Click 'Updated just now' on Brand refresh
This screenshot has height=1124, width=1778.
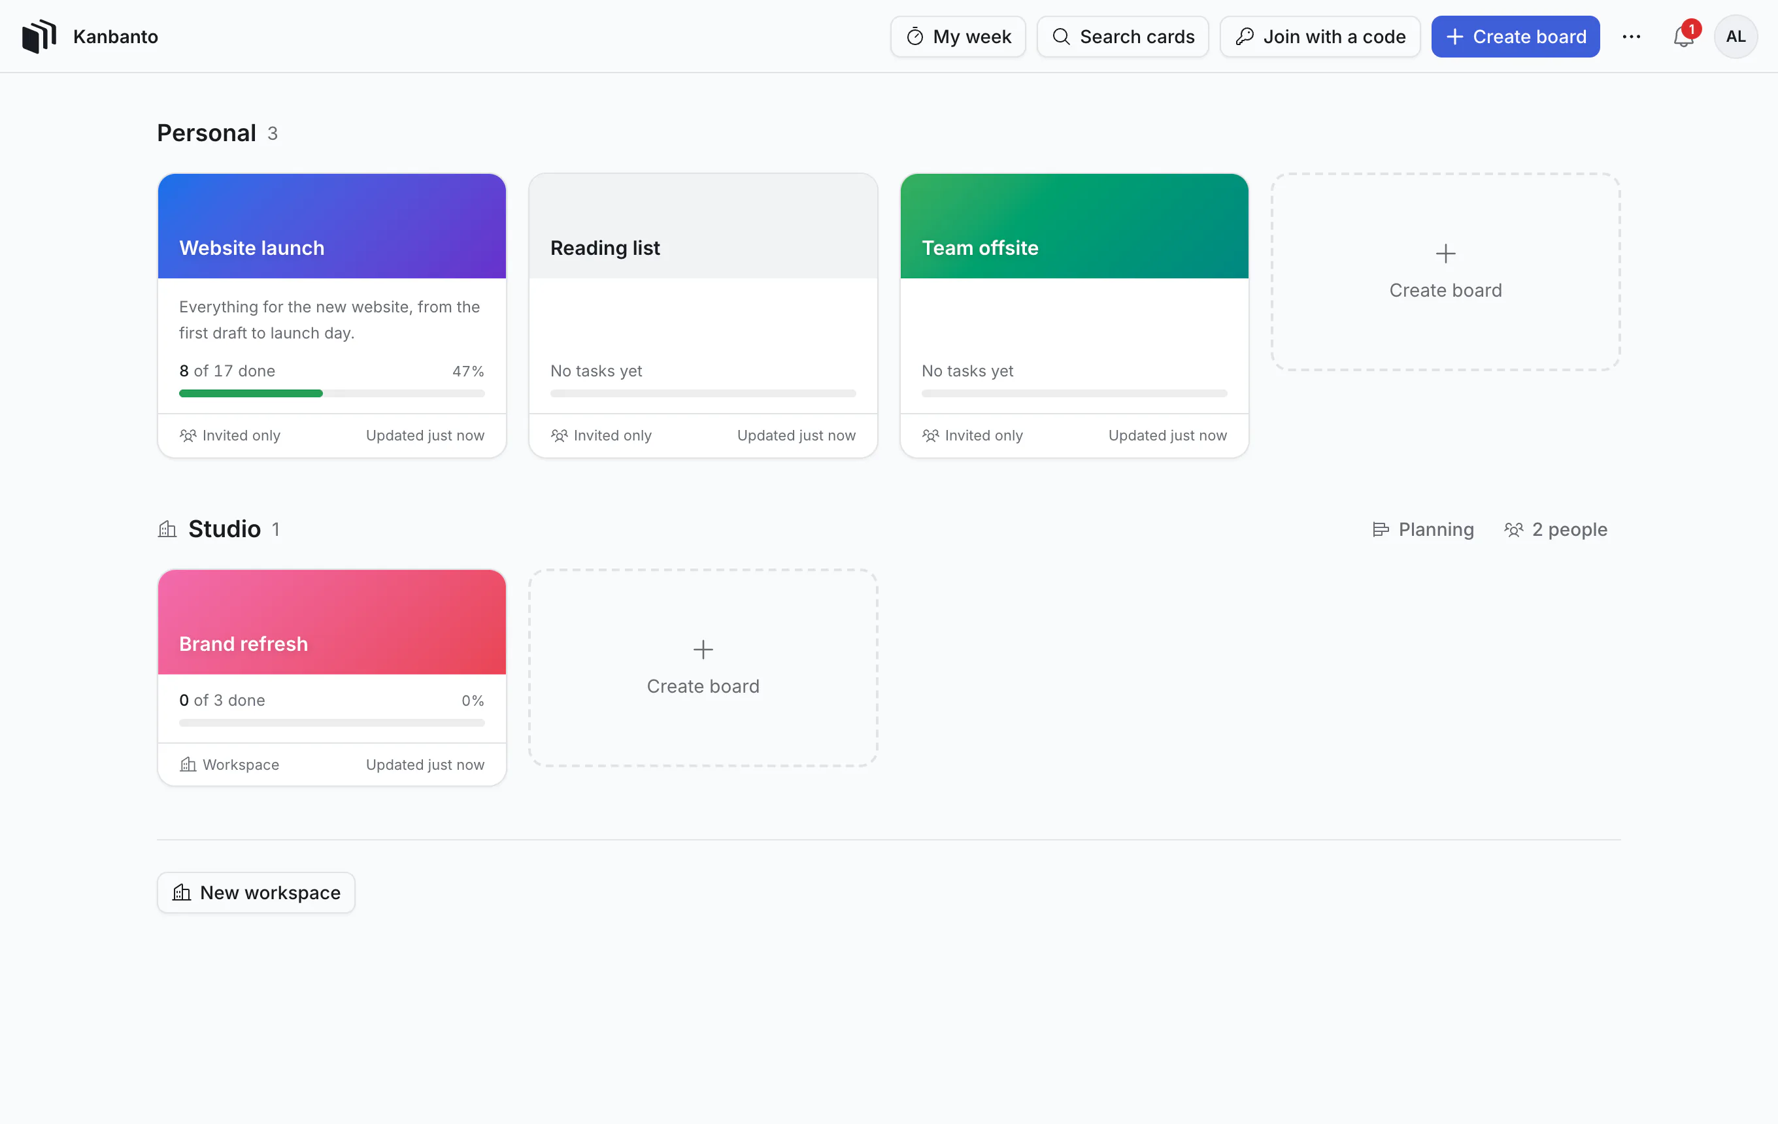coord(425,765)
